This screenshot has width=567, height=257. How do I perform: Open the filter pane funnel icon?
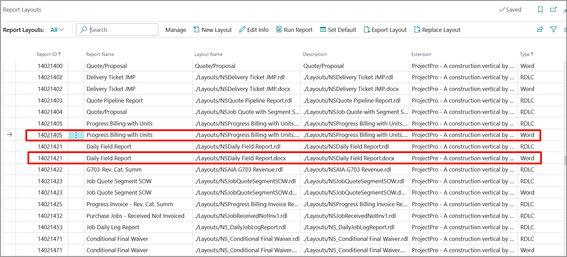coord(554,30)
